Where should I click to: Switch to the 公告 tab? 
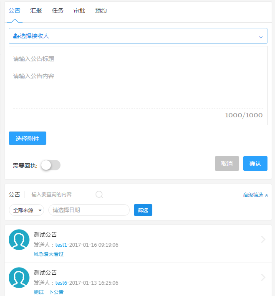pos(14,10)
